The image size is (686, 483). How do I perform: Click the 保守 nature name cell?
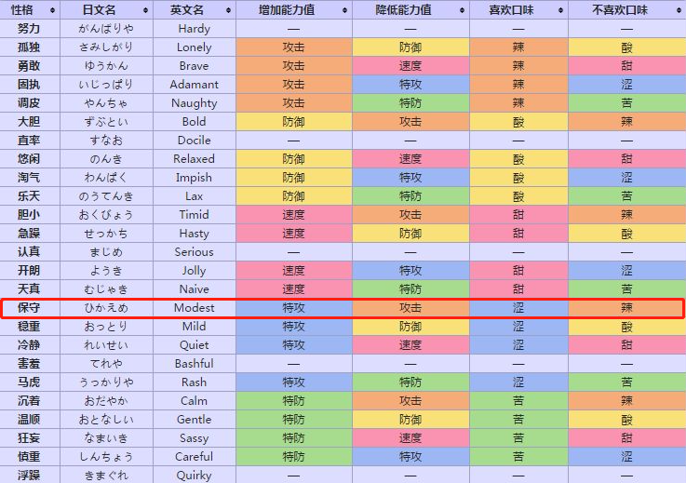click(30, 307)
